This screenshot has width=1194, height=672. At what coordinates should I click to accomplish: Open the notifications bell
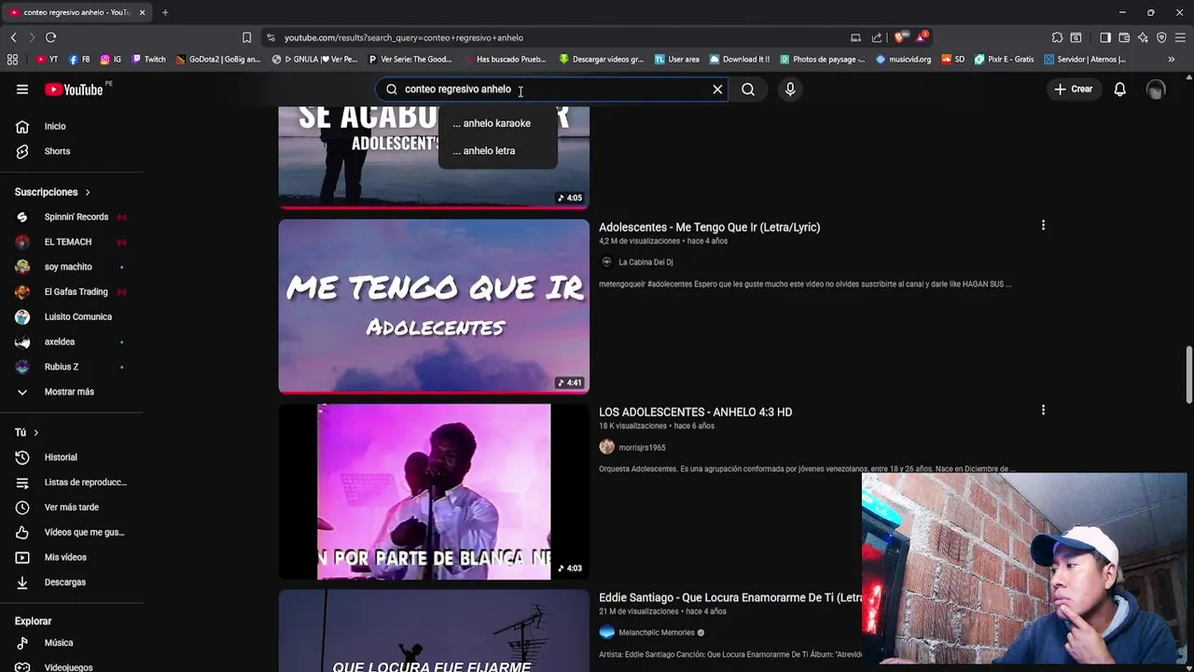pyautogui.click(x=1119, y=89)
